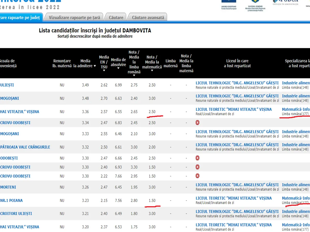This screenshot has height=232, width=310.
Task: Sort by Media EN / TSU column
Action: point(104,71)
